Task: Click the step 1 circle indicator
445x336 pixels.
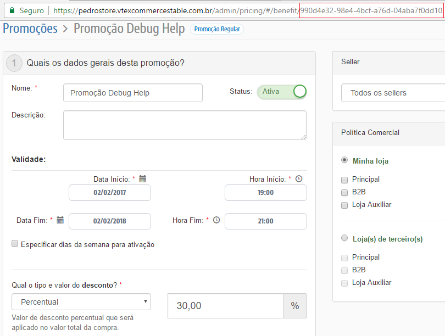Action: 14,63
